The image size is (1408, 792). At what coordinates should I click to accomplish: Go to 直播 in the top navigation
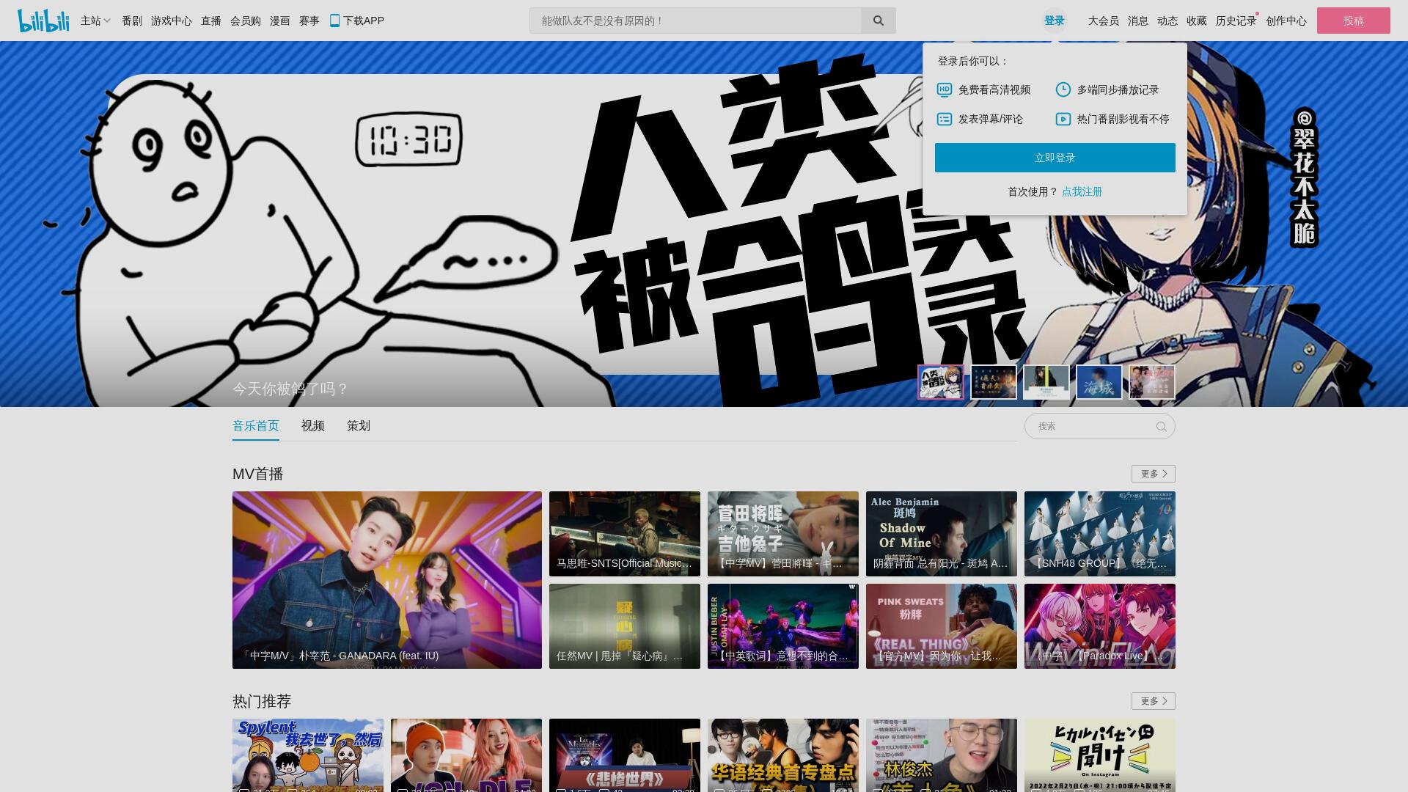(x=211, y=21)
